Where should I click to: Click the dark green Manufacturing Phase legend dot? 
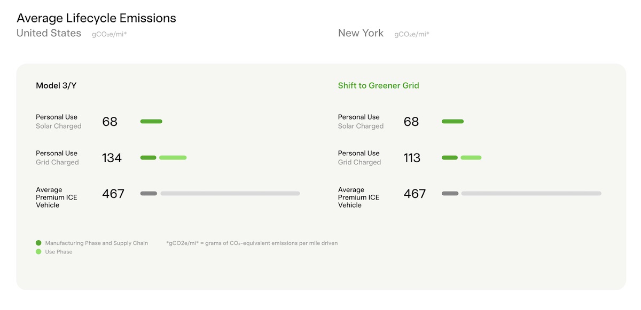pos(38,243)
